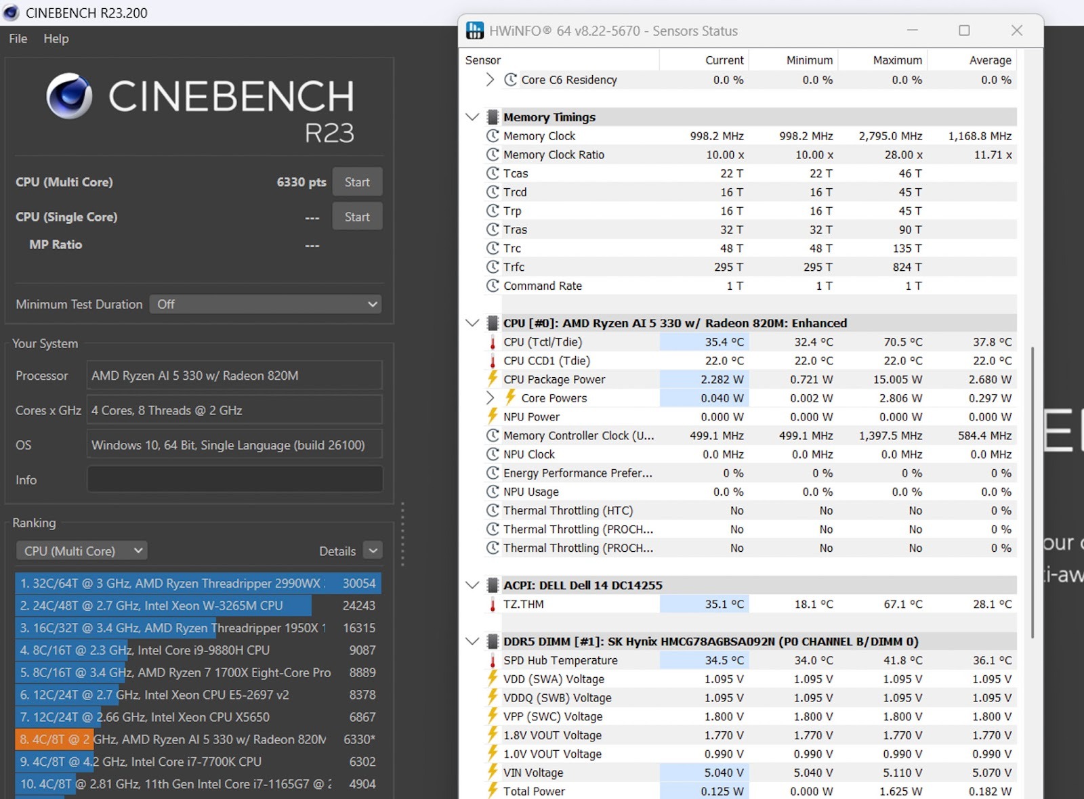Image resolution: width=1084 pixels, height=799 pixels.
Task: Click the Cinebench logo sphere icon
Action: tap(69, 95)
